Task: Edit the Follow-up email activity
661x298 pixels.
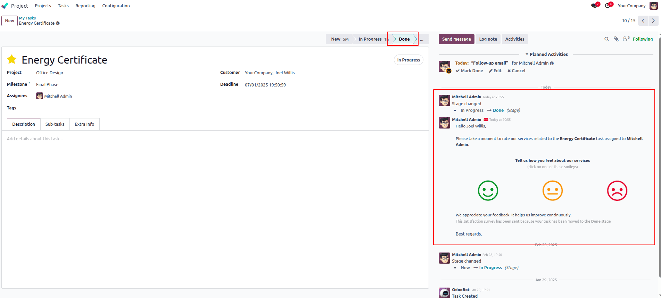Action: click(x=495, y=71)
